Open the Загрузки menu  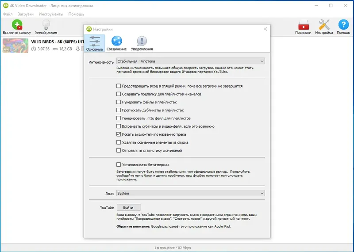tap(26, 14)
